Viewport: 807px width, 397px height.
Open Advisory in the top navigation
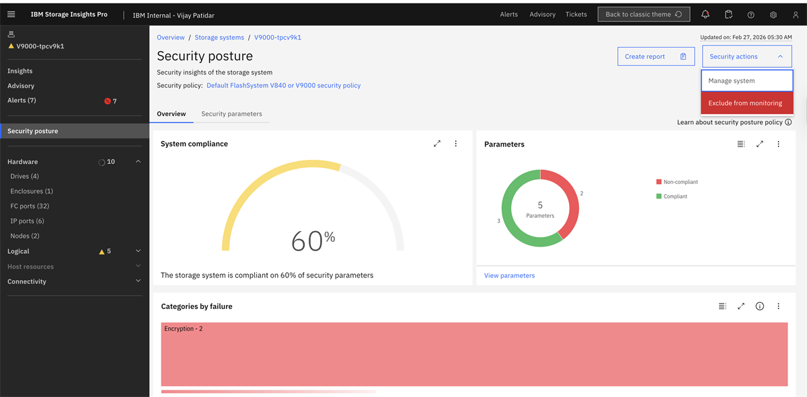coord(543,14)
